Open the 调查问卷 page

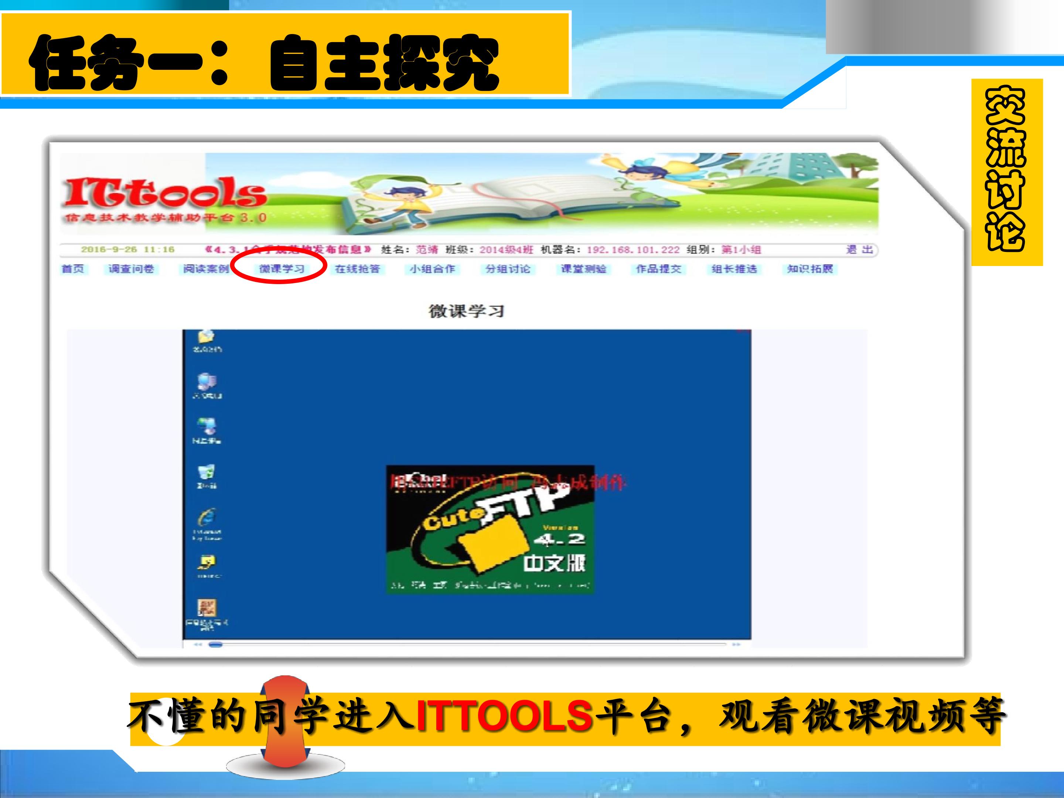pyautogui.click(x=131, y=269)
